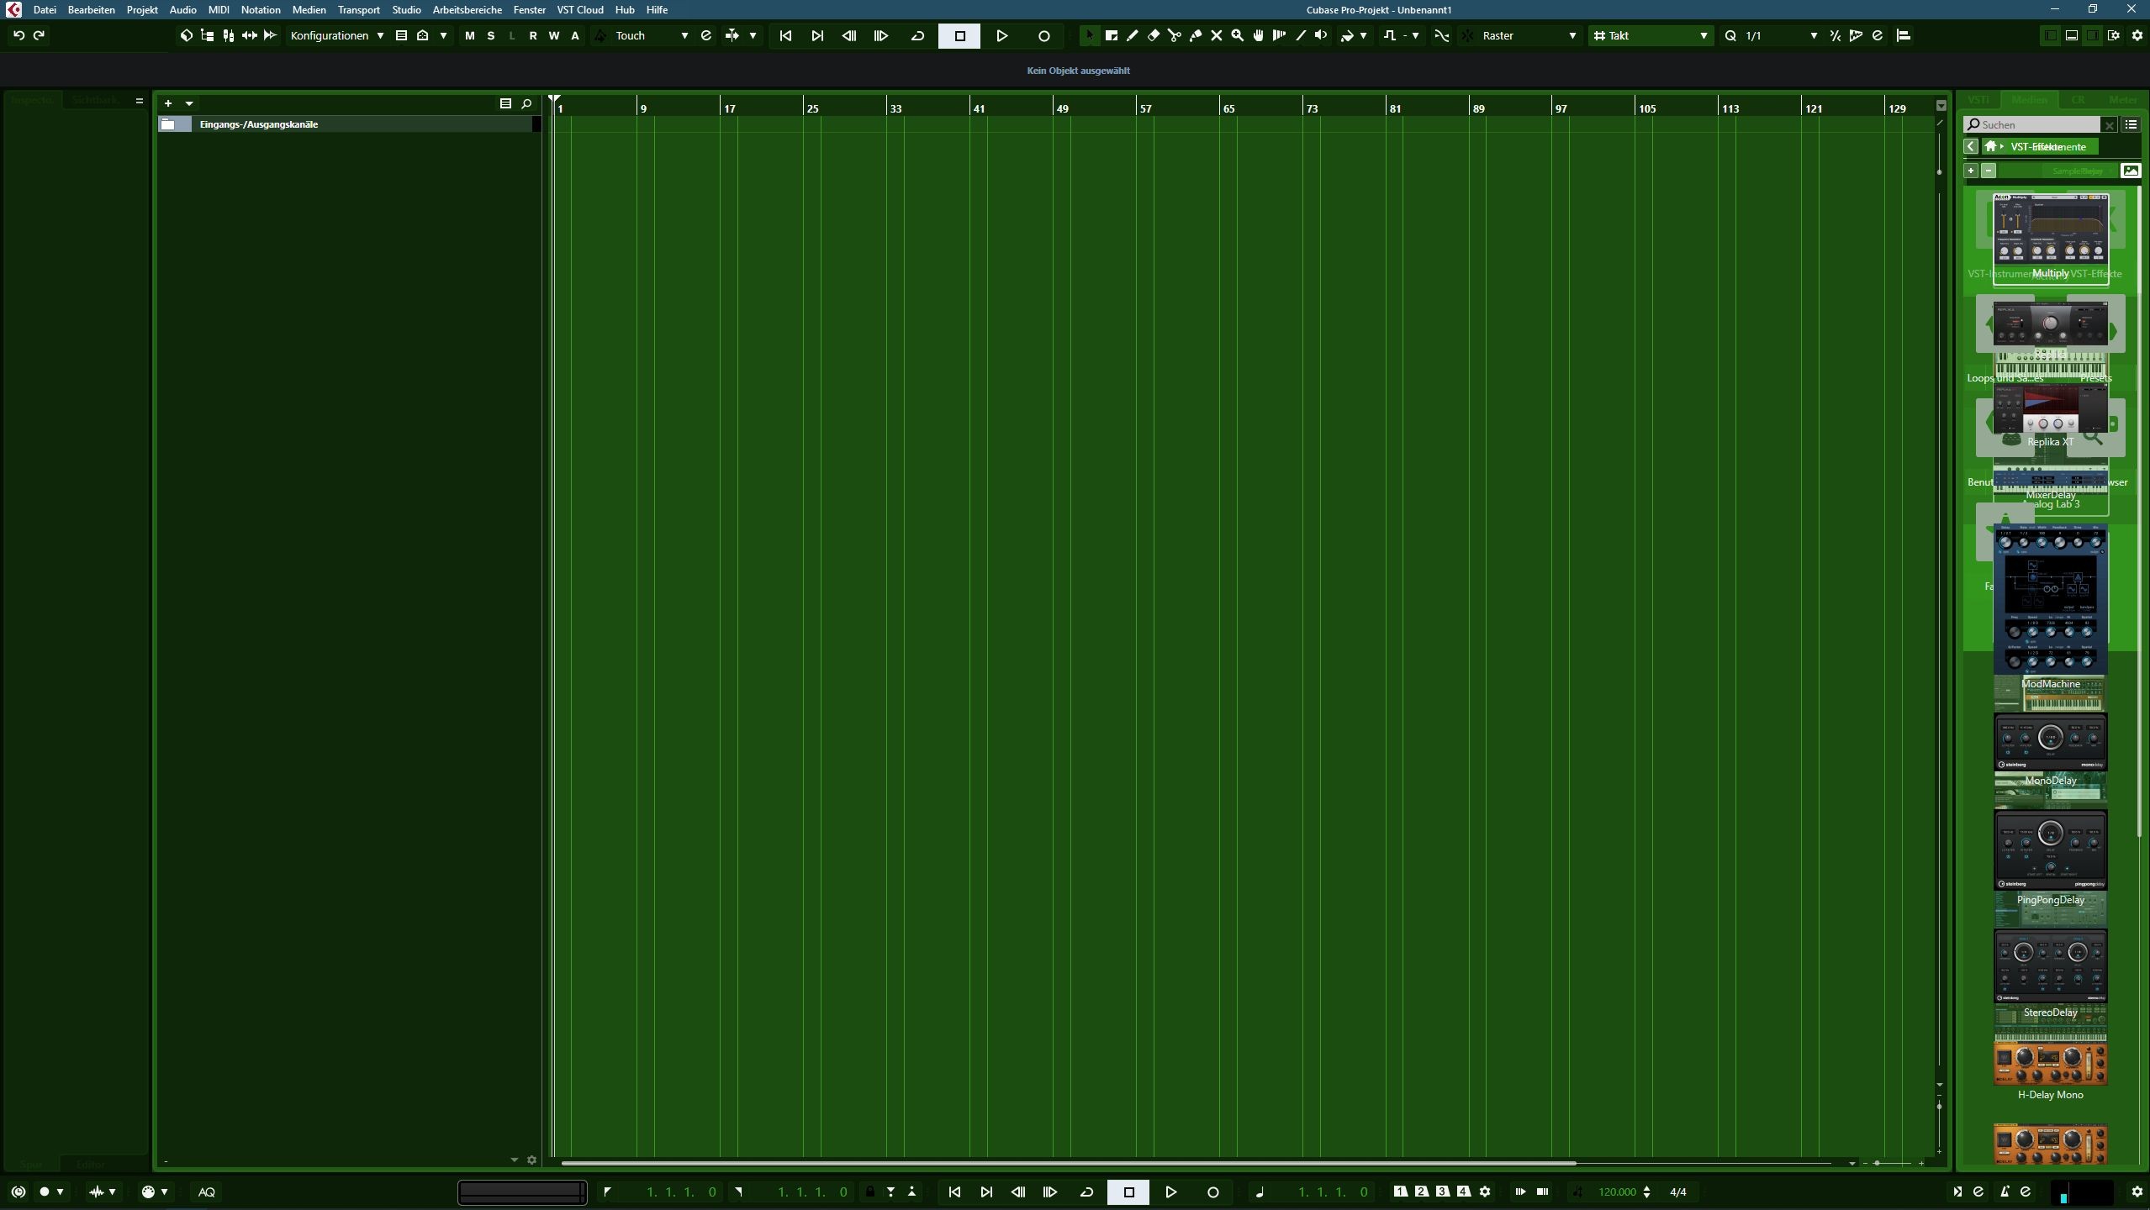2150x1210 pixels.
Task: Select the Zoom magnifier tool
Action: coord(1238,35)
